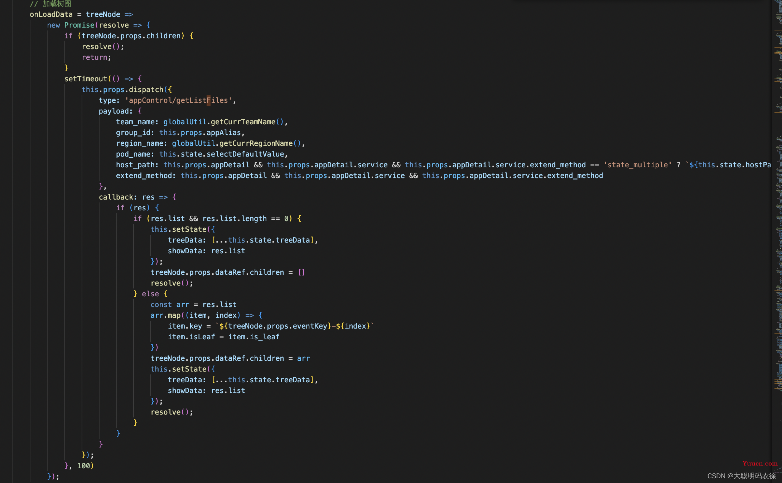Click the else keyword
This screenshot has height=483, width=782.
[150, 294]
